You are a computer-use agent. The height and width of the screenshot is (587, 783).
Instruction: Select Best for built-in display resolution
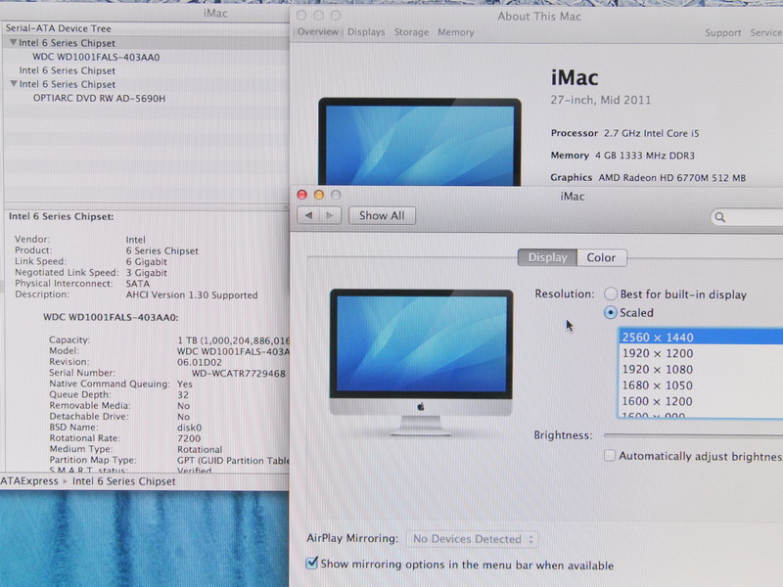point(610,294)
